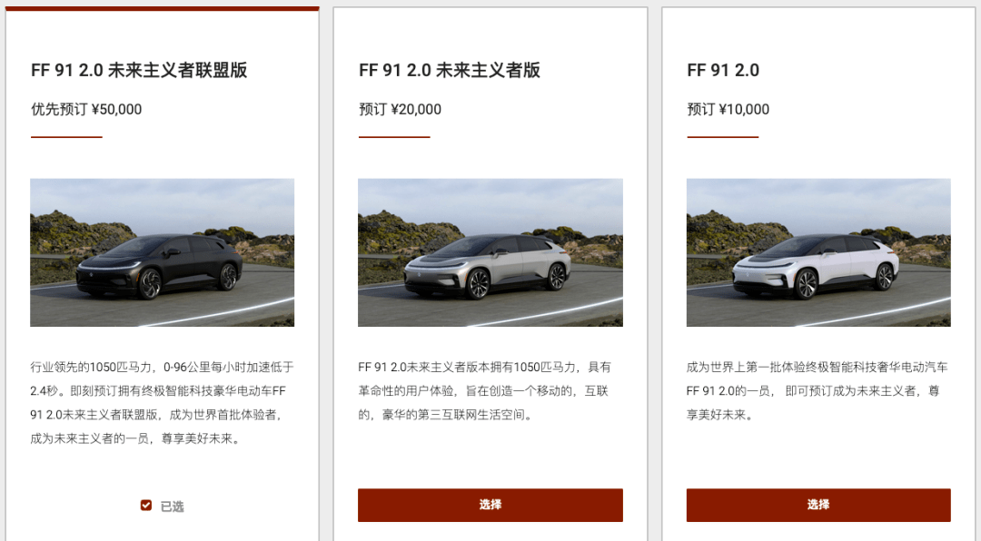The image size is (981, 541).
Task: Click the 预订 ¥20,000 price text
Action: coord(400,110)
